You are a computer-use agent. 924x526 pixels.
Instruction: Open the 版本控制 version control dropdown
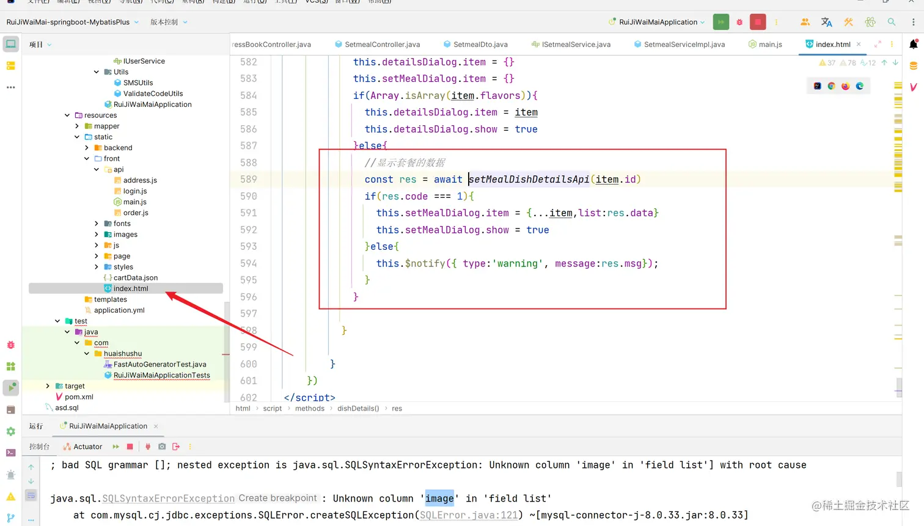(169, 22)
